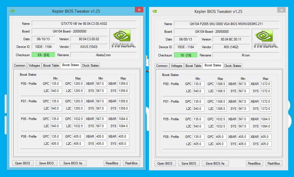Click P00 GPC Max field 1306.5 in right window
The width and height of the screenshot is (294, 177).
coord(221,84)
